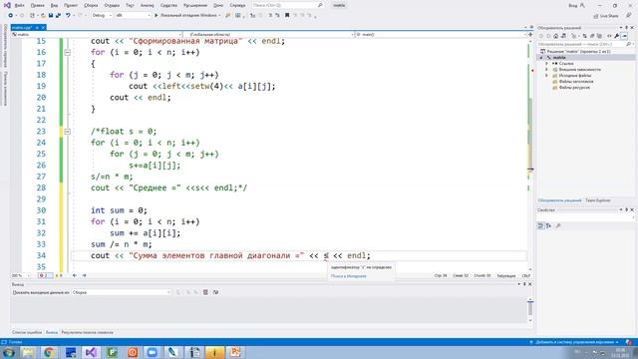Viewport: 638px width, 359px height.
Task: Open the Debug configuration dropdown
Action: 102,15
